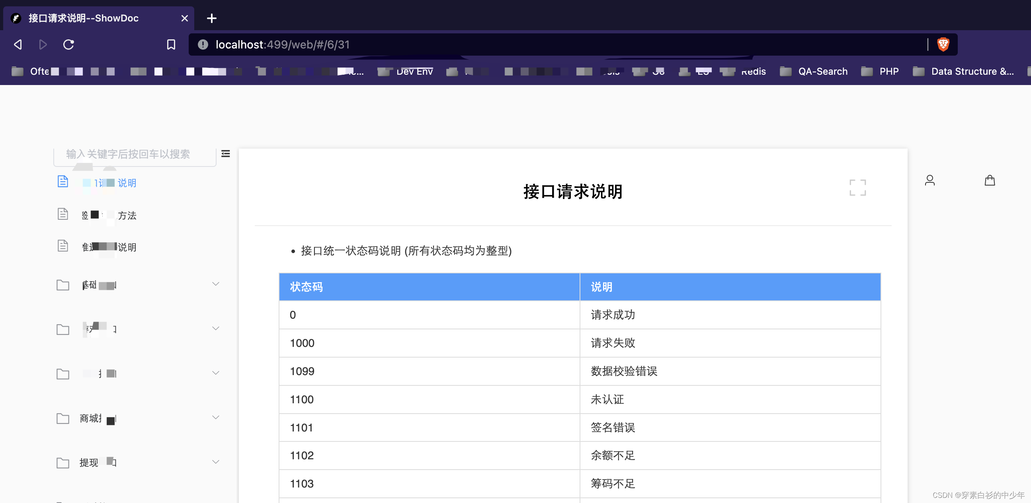This screenshot has width=1031, height=503.
Task: Click the shopping bag icon top right
Action: [x=990, y=180]
